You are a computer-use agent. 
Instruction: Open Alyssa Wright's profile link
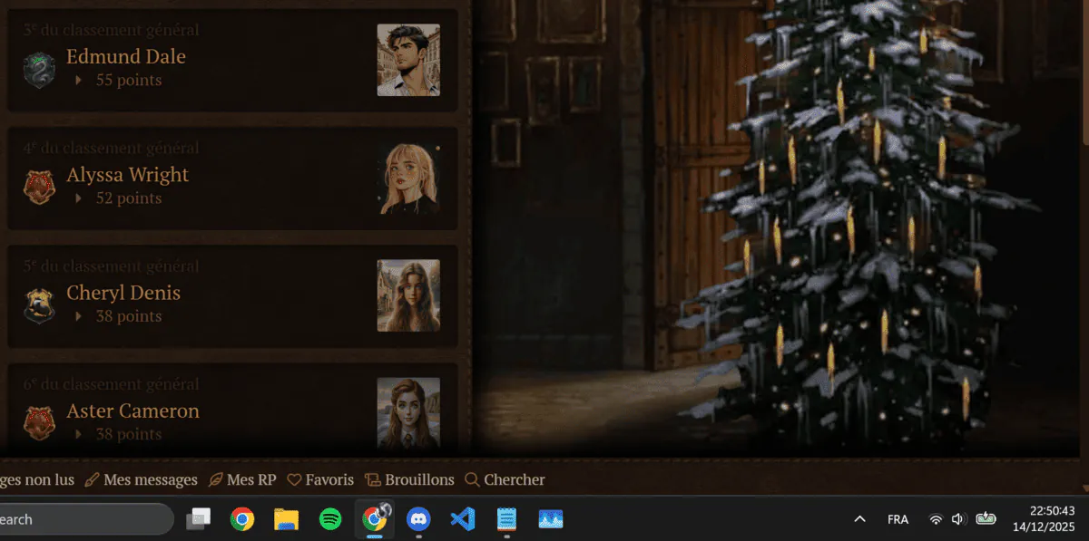pyautogui.click(x=128, y=174)
